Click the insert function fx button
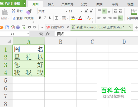Screen dimensions: 138x107 coord(47,34)
